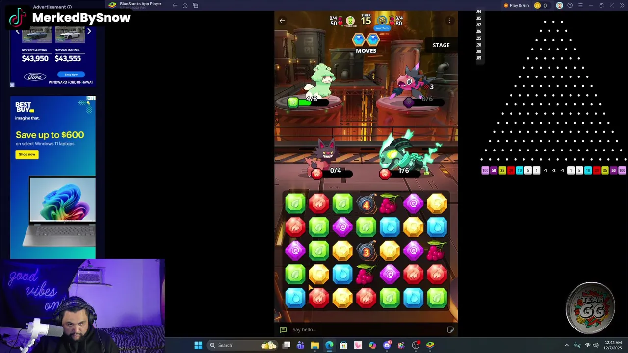Open the chat speech bubble icon

coord(283,330)
